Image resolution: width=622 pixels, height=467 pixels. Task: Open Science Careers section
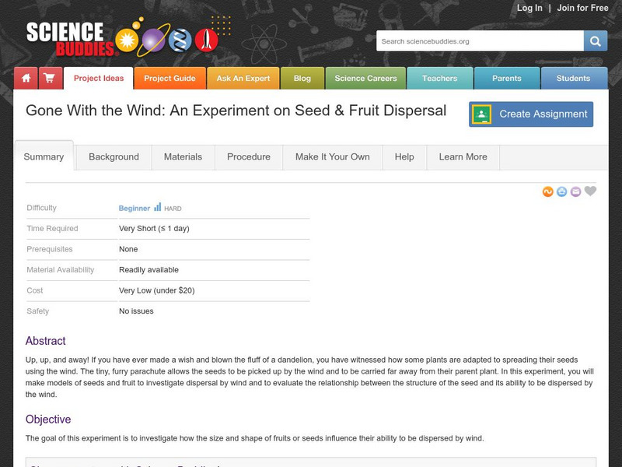365,79
